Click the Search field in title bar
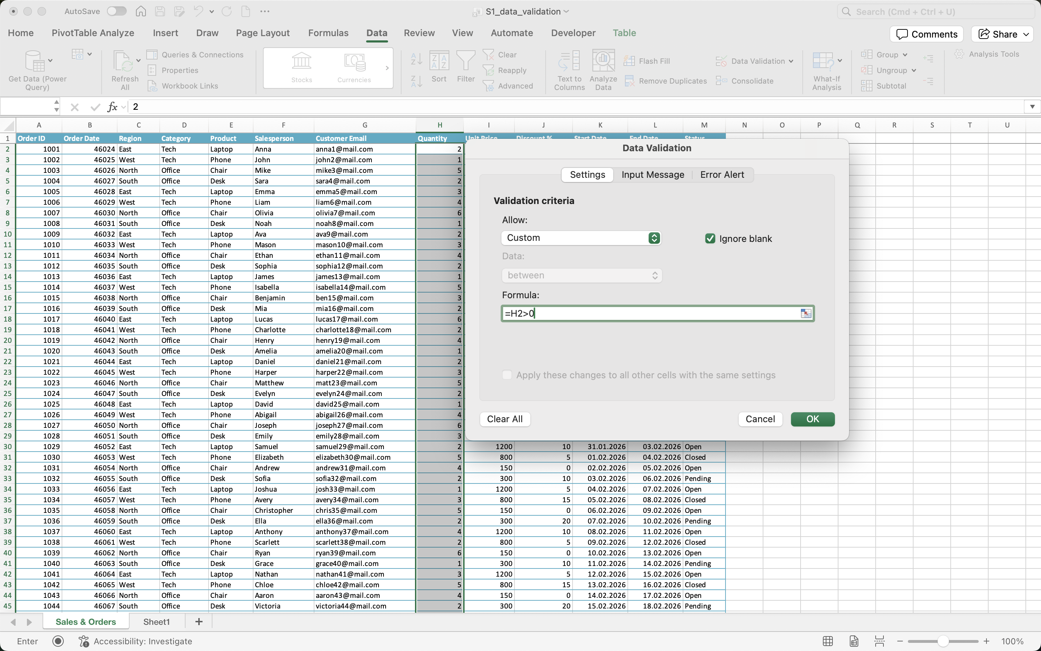Image resolution: width=1041 pixels, height=651 pixels. [935, 12]
